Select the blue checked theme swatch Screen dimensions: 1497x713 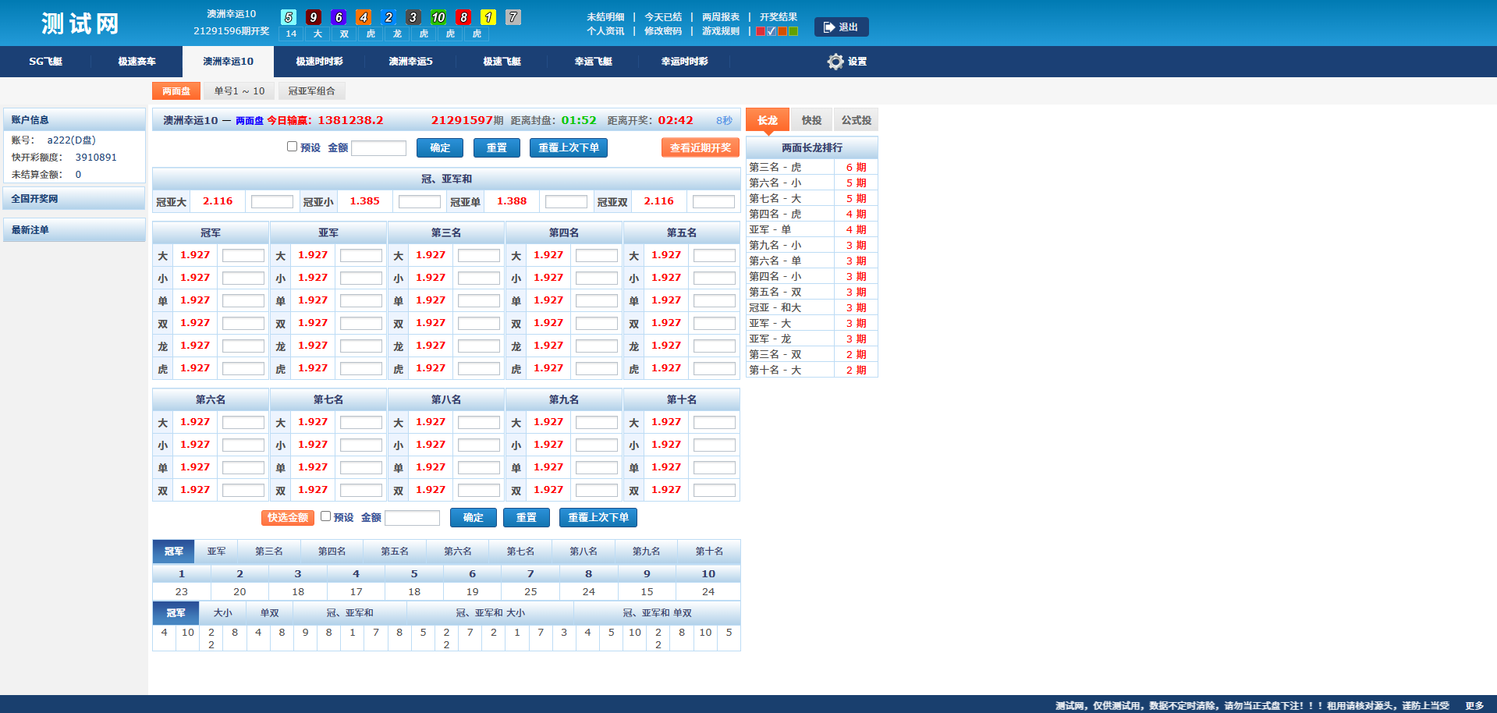(x=772, y=31)
